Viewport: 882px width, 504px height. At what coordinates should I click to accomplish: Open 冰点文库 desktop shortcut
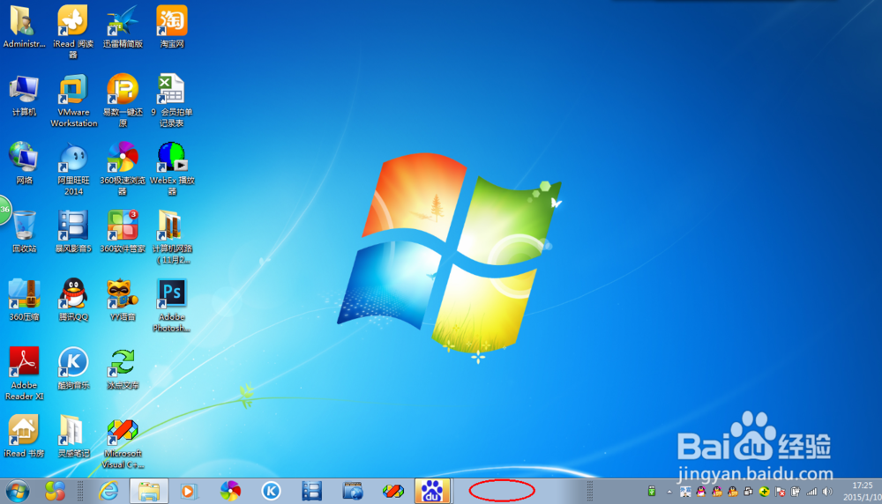(123, 368)
